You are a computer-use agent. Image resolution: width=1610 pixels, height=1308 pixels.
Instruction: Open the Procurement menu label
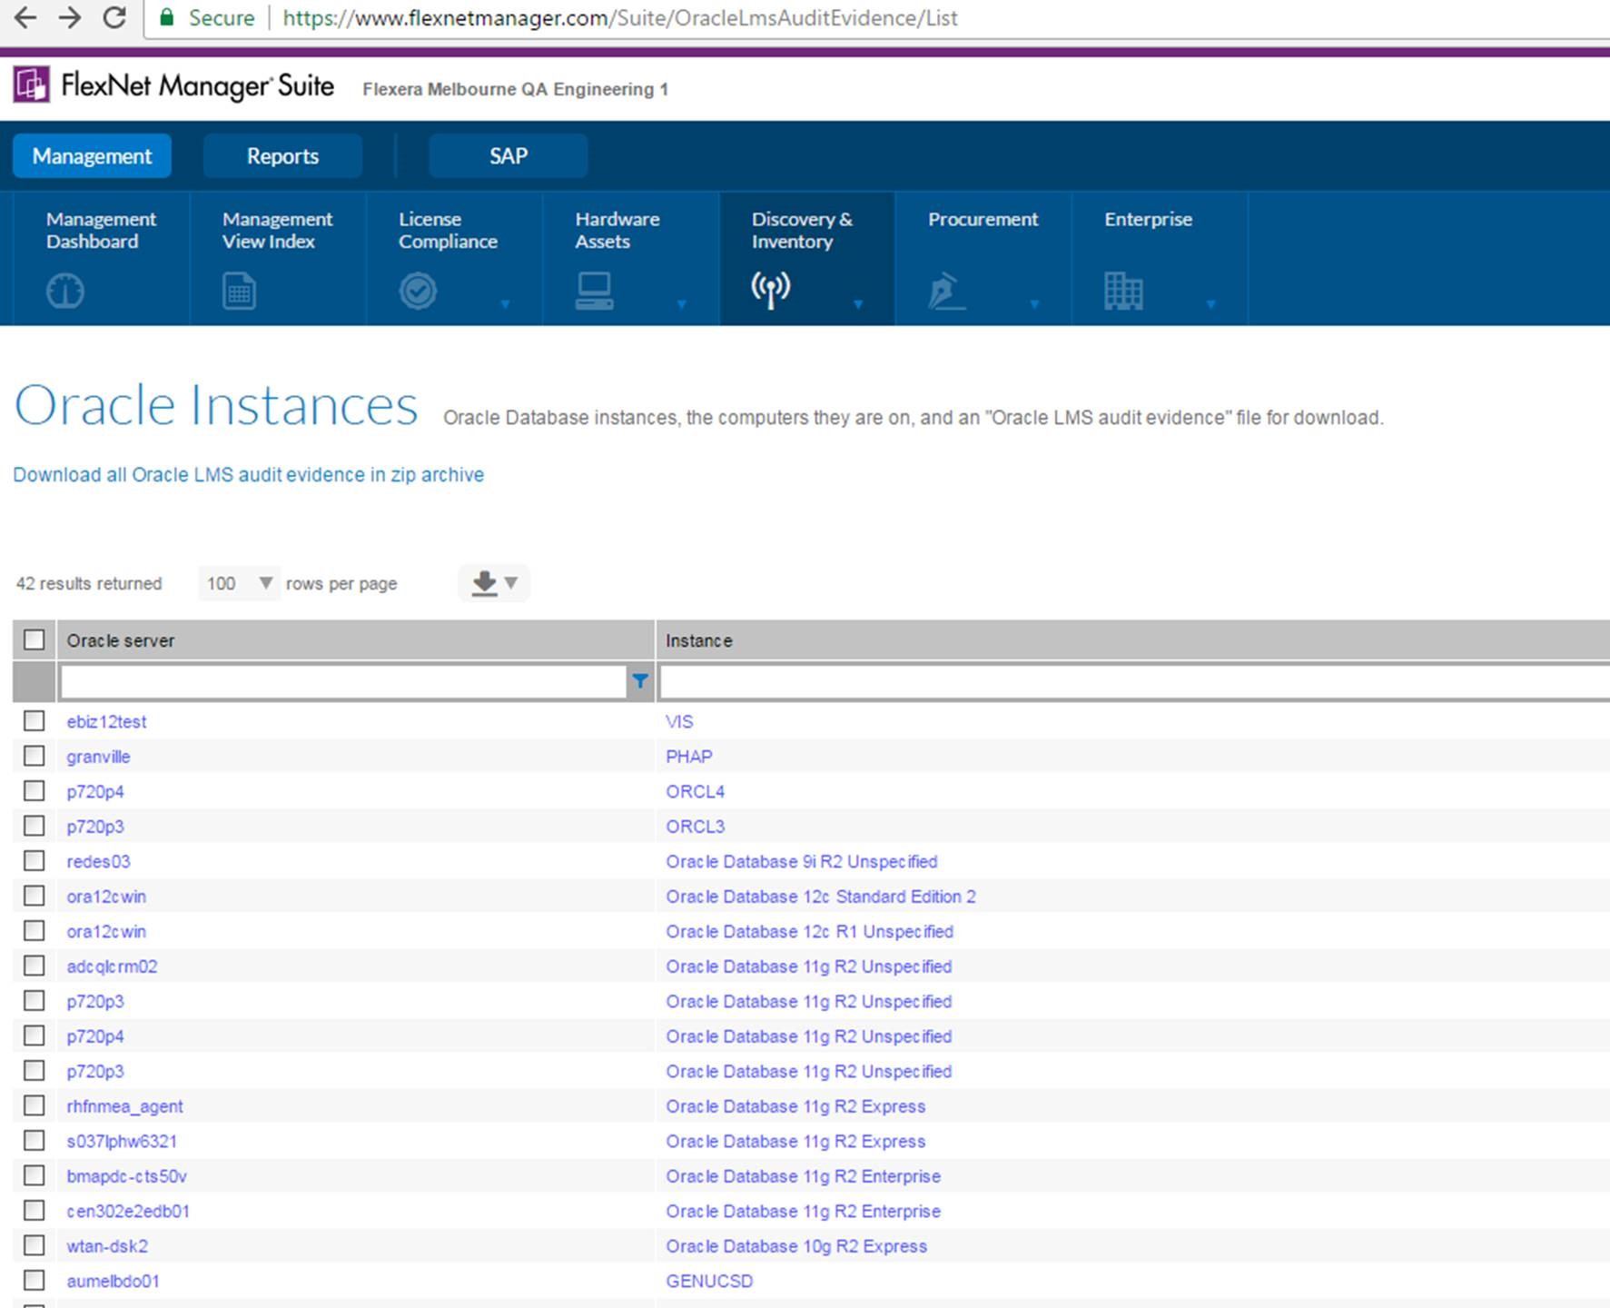983,219
